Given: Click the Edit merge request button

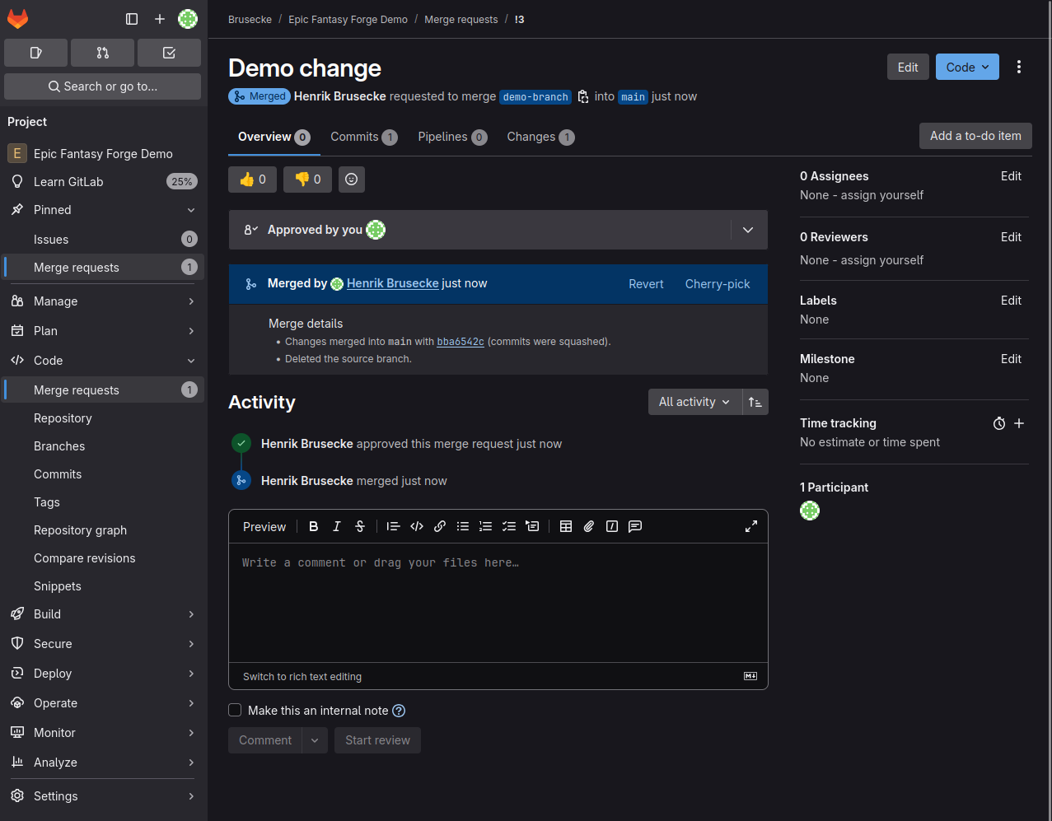Looking at the screenshot, I should point(908,68).
